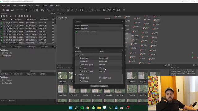
Task: Toggle checkbox for camera DJI_0691
Action: click(x=2, y=37)
